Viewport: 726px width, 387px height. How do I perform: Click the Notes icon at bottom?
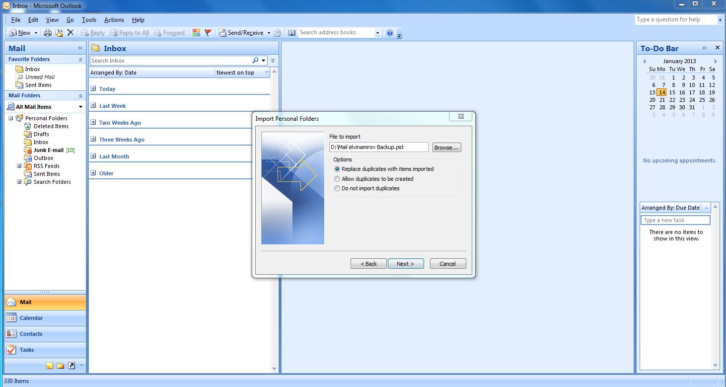tap(50, 366)
